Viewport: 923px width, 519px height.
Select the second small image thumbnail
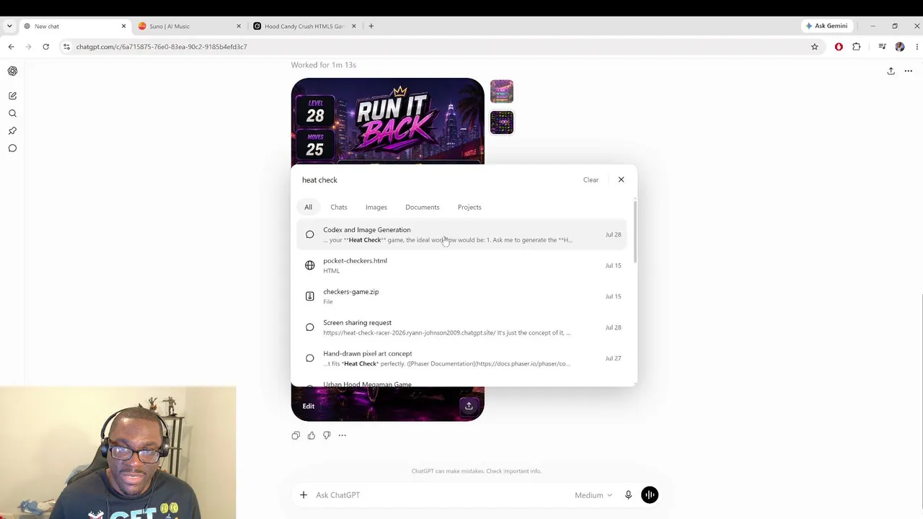pos(502,123)
